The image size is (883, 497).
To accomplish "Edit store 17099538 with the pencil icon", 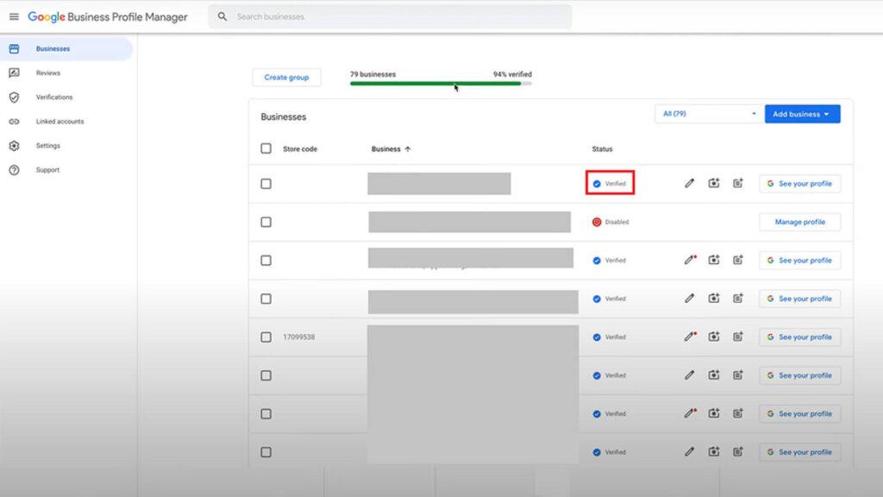I will (690, 337).
